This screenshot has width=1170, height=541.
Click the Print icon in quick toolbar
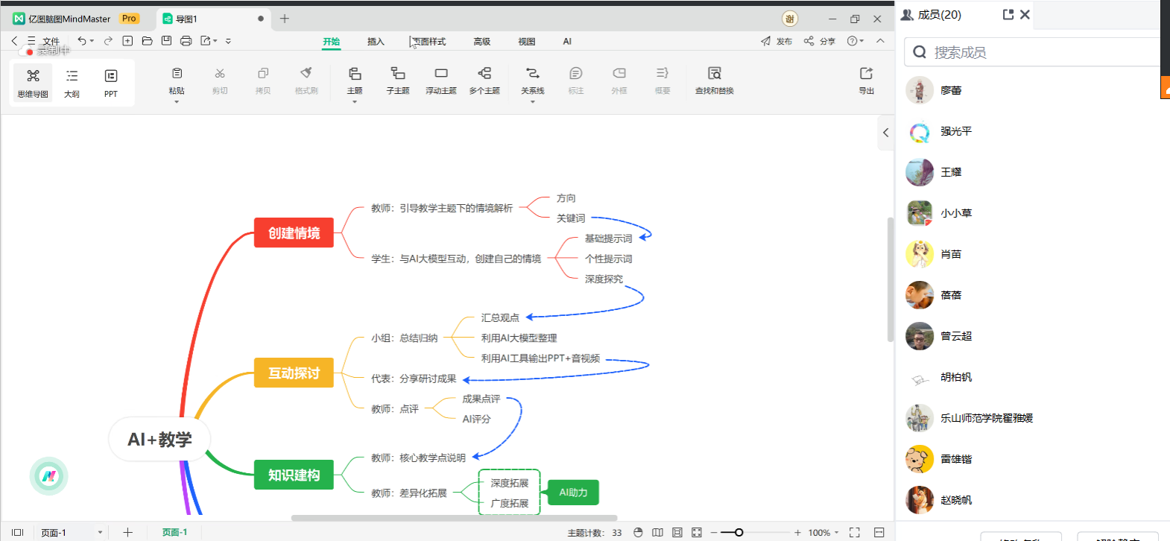click(186, 41)
